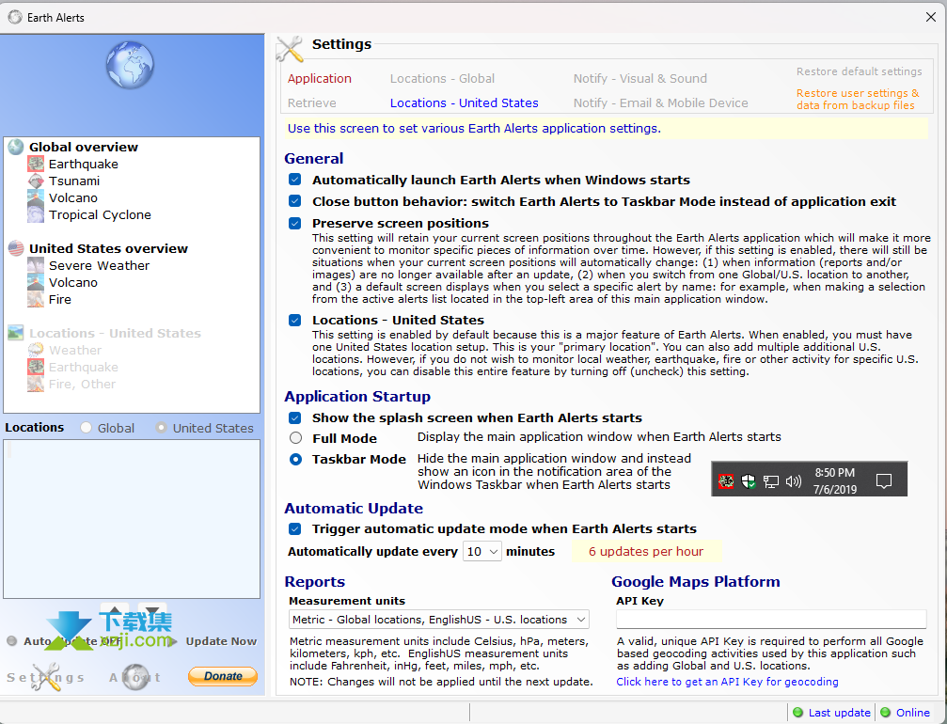This screenshot has width=947, height=724.
Task: Click the Settings tools icon in the sidebar footer
Action: tap(46, 677)
